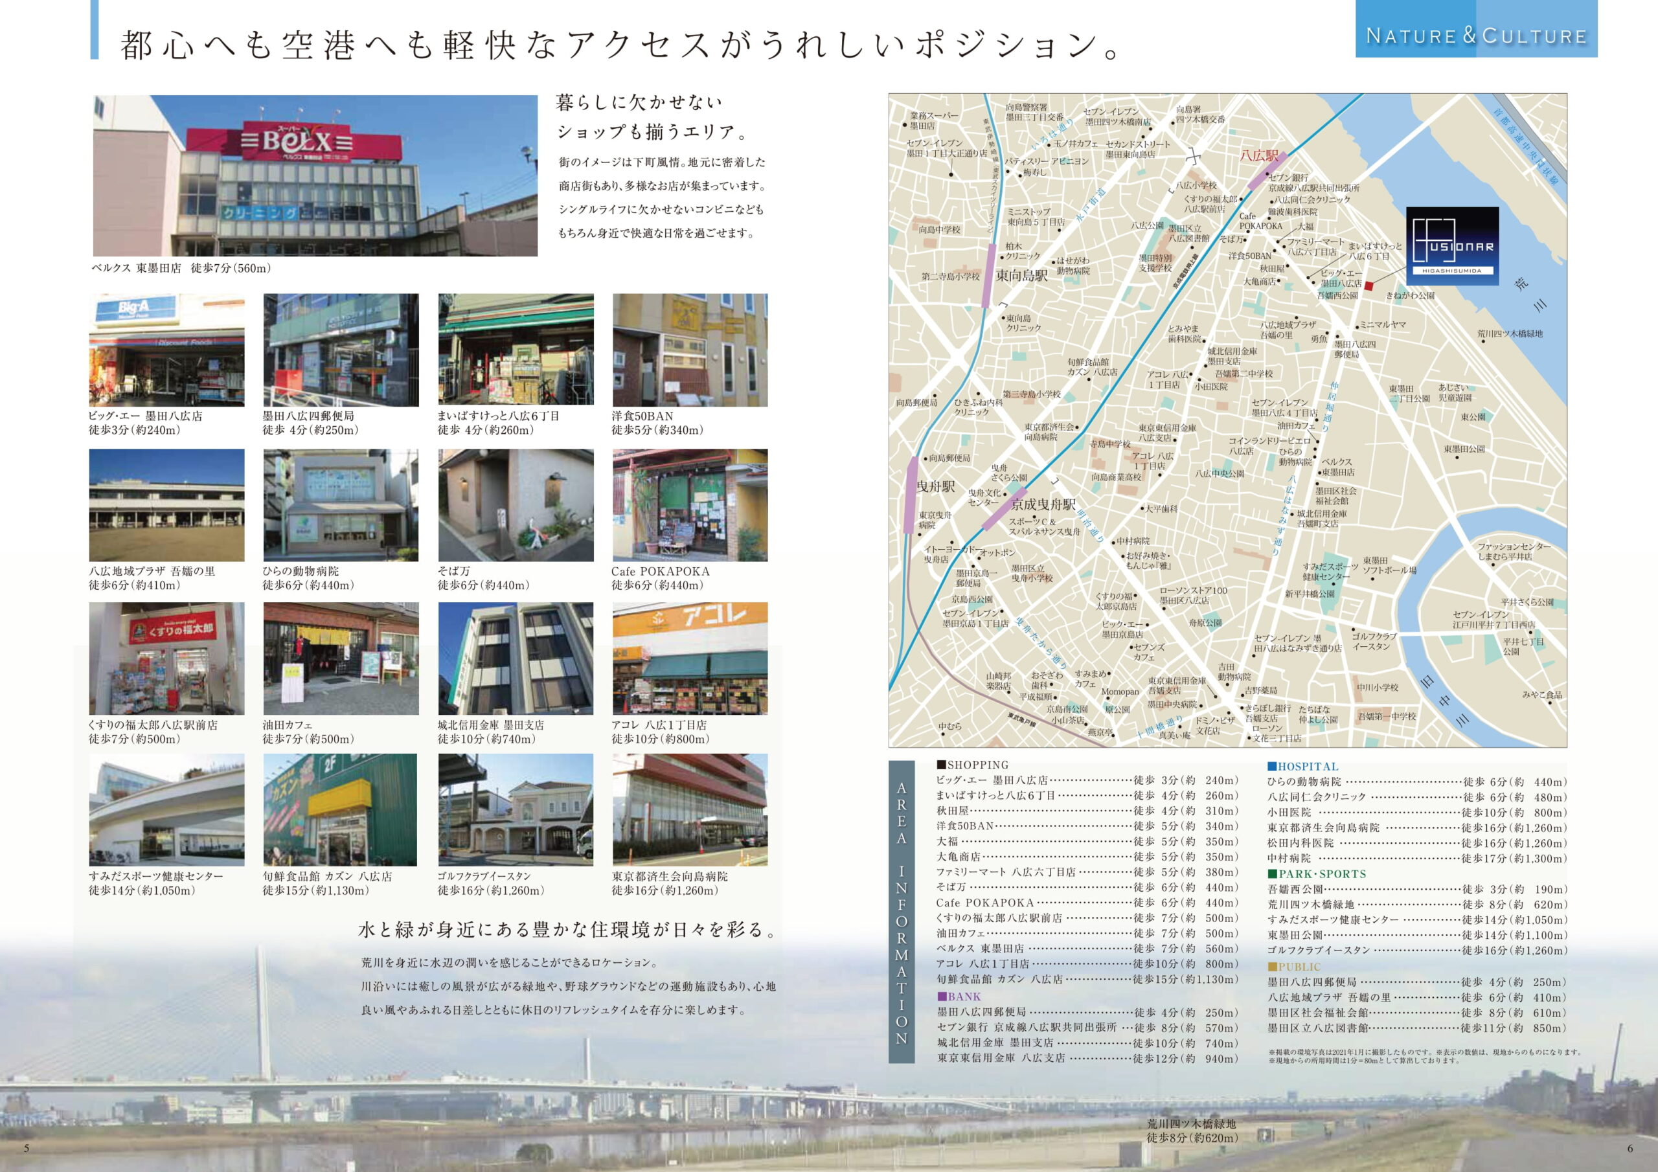Viewport: 1658px width, 1172px height.
Task: Select the 東京東信用金庫 八広支店 BANK row
Action: pos(1087,1058)
